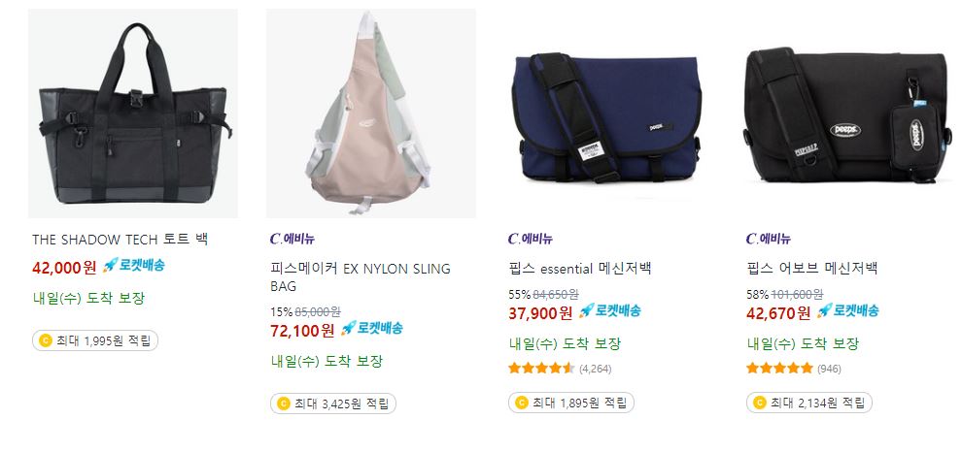Click the 최대 1,995원 적립 coin badge
Image resolution: width=962 pixels, height=452 pixels.
coord(95,340)
